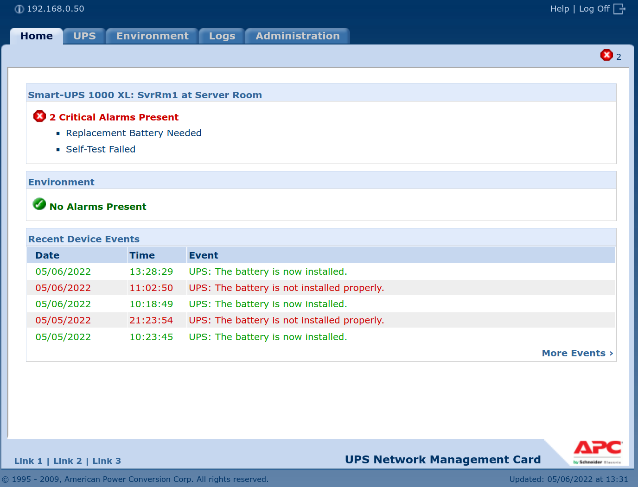Click the Smart-UPS 1000 XL section heading
This screenshot has width=638, height=487.
point(145,95)
